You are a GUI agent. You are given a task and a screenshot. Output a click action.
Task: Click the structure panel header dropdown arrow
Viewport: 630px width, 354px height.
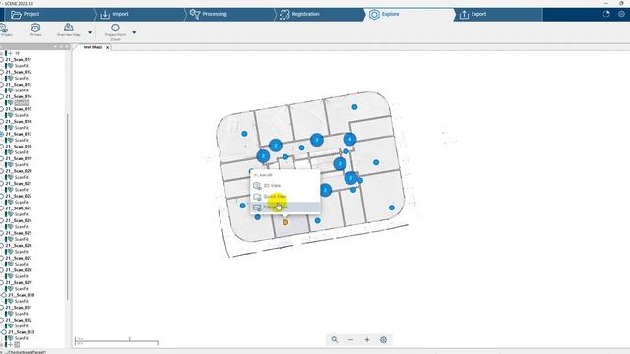click(55, 47)
